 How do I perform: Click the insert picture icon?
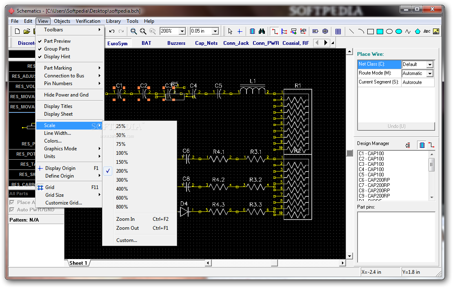click(436, 31)
